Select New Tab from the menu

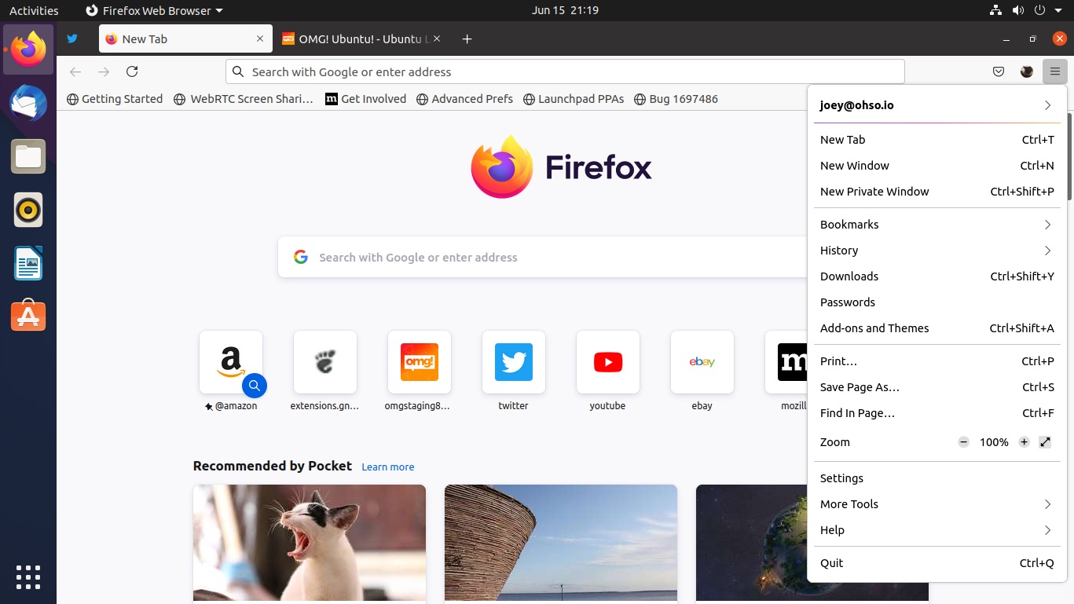[x=937, y=140]
